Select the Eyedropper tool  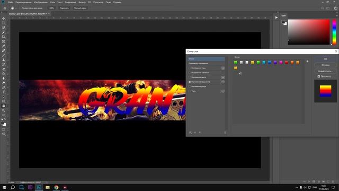pos(4,46)
